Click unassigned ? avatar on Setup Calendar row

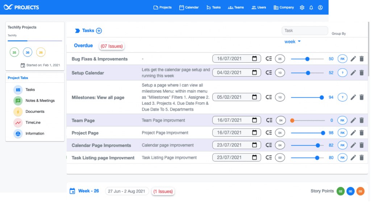[342, 73]
